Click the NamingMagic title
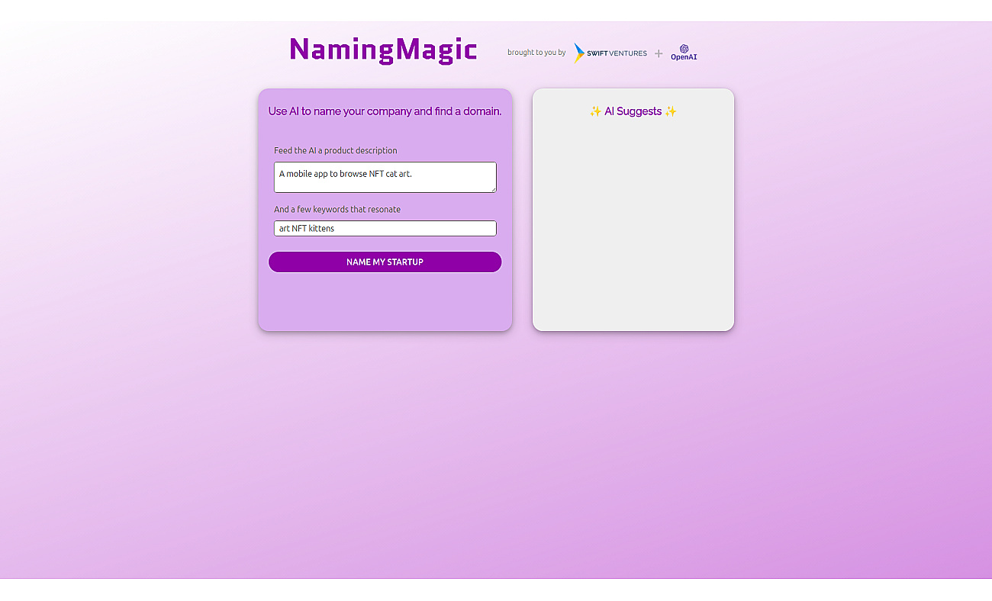Viewport: 992px width, 601px height. (383, 50)
